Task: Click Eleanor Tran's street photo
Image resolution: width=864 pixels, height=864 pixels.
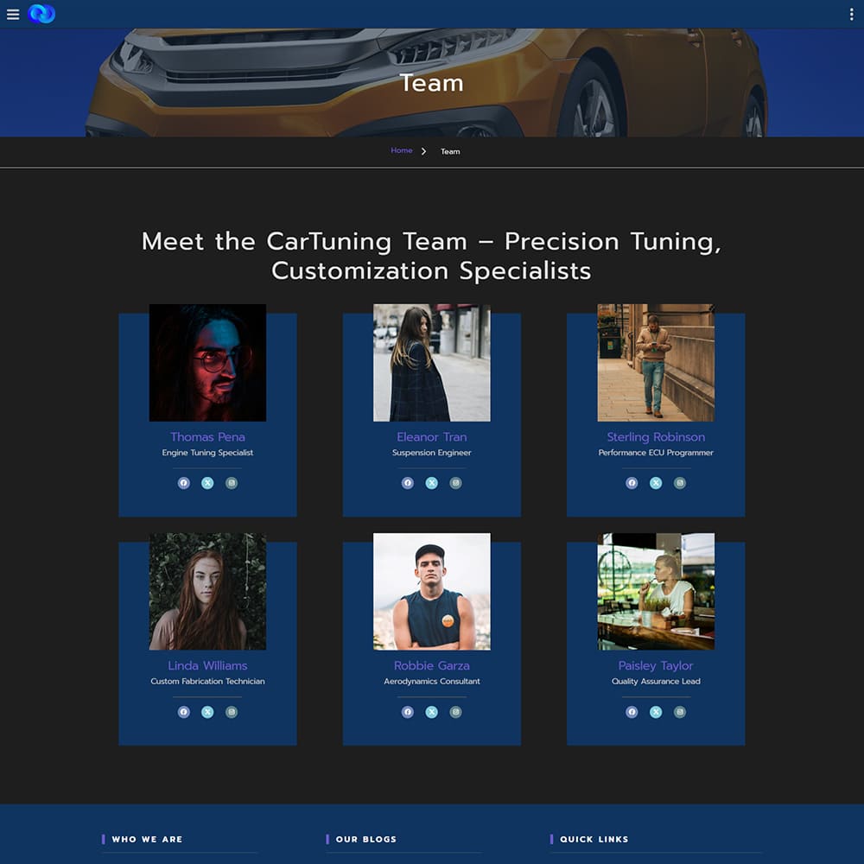Action: pos(432,363)
